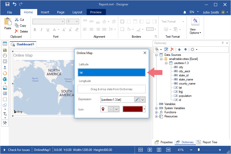231x154 pixels.
Task: Open the expression editor pencil button
Action: 137,99
